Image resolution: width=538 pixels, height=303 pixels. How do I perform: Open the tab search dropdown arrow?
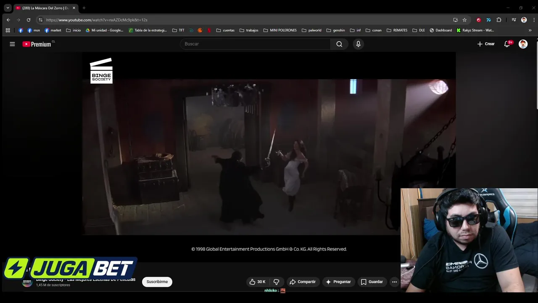point(8,8)
